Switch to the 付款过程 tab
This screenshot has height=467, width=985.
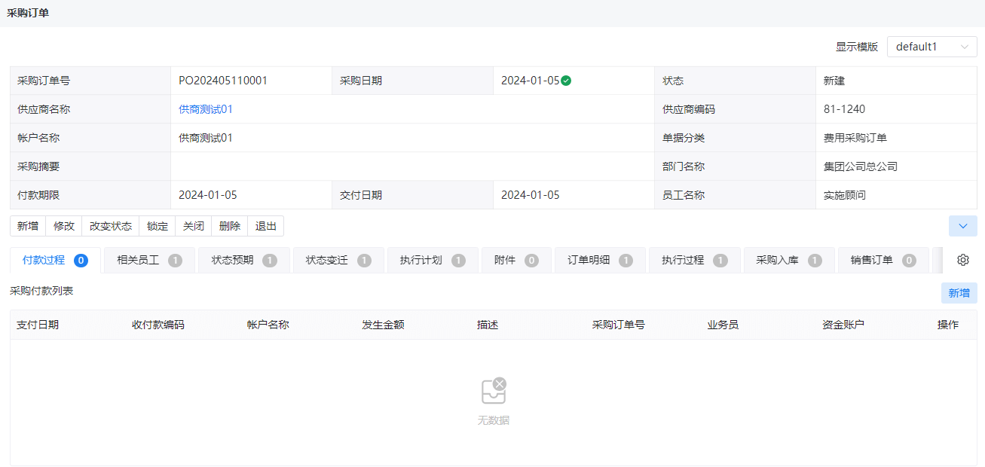click(x=56, y=260)
